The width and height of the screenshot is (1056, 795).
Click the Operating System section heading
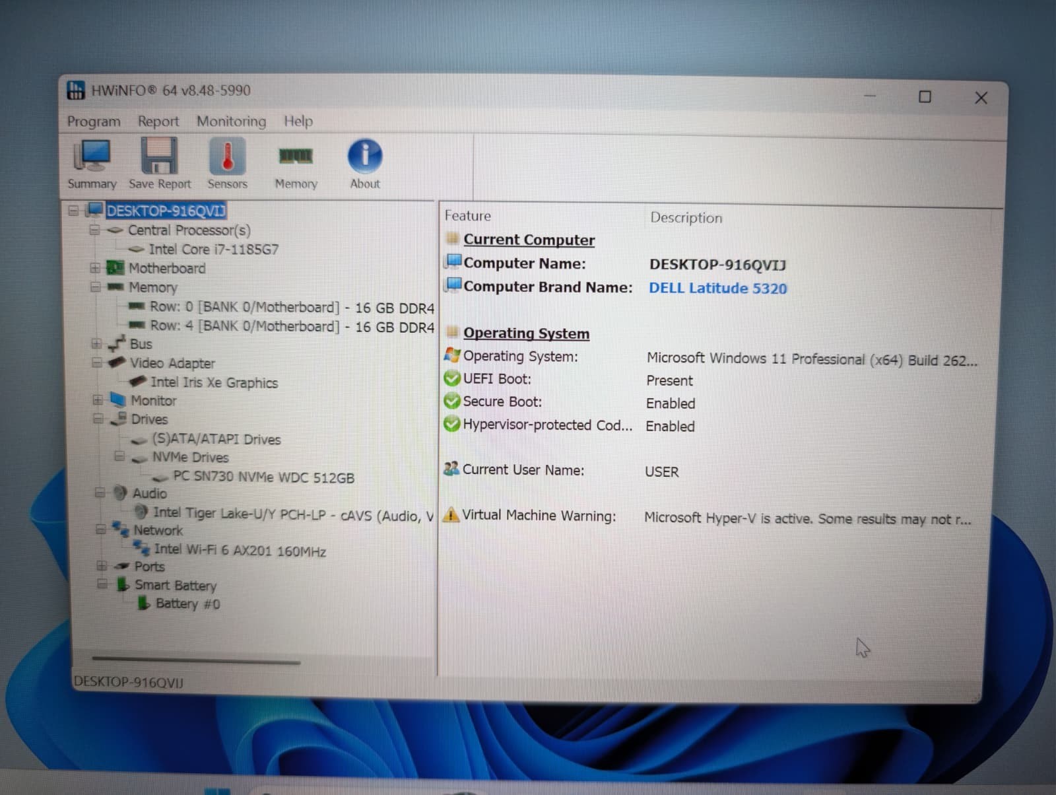pyautogui.click(x=526, y=333)
